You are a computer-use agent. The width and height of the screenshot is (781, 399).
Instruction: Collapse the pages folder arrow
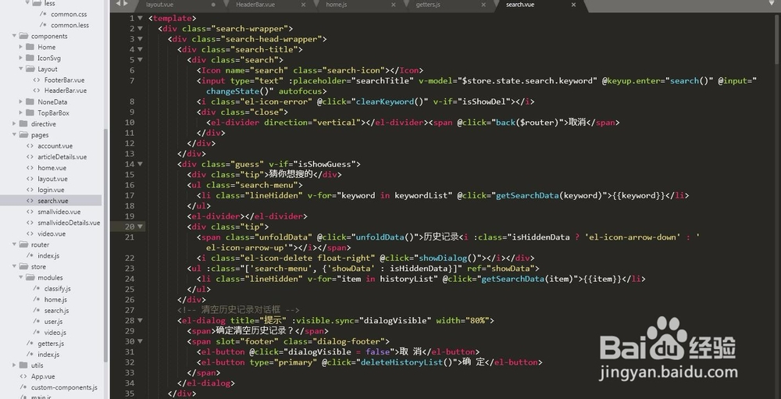point(14,134)
